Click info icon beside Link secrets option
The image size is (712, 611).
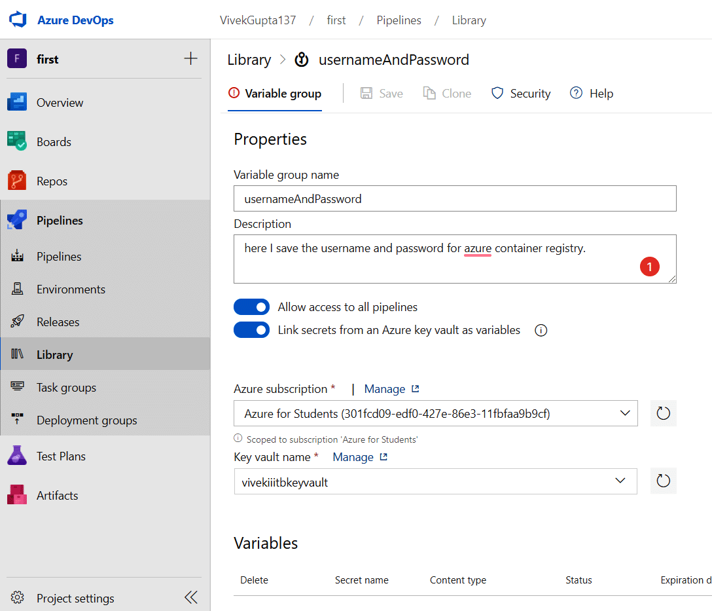pos(541,331)
